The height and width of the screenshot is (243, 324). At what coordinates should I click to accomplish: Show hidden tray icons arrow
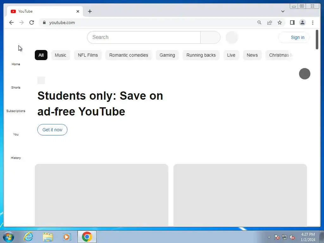(269, 237)
